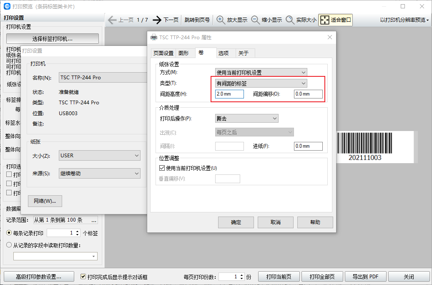Click 打印全部页 button
Viewport: 432px width, 285px height.
pyautogui.click(x=322, y=277)
